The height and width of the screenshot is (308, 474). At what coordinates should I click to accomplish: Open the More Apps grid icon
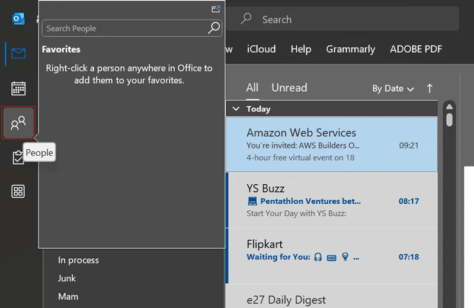click(x=18, y=191)
